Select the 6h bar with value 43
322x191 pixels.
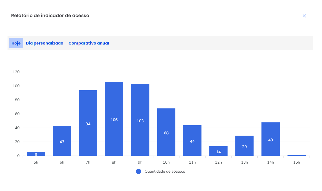pos(62,141)
